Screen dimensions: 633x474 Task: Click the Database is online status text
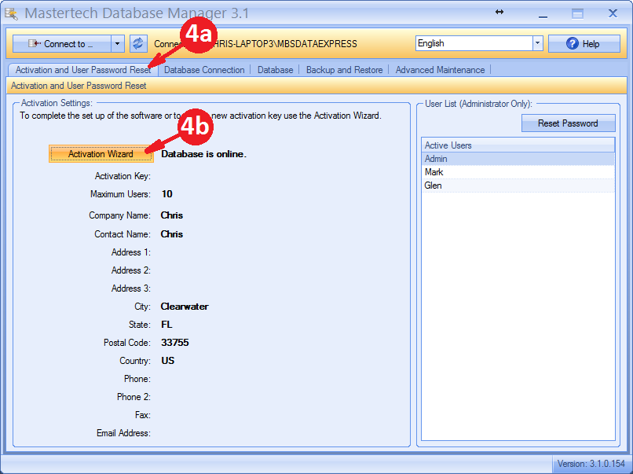[203, 154]
